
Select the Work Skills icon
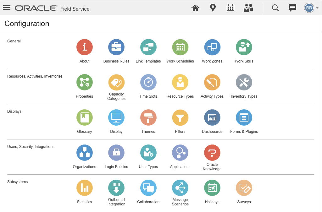(244, 47)
